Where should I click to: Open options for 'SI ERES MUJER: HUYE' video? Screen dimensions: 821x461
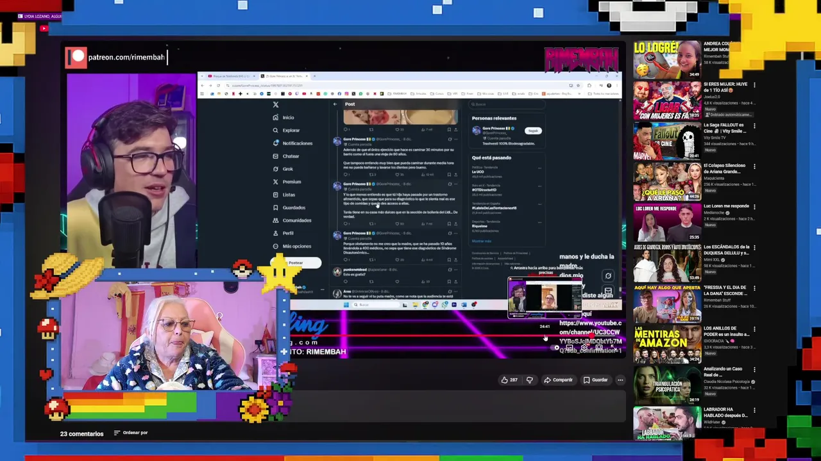pyautogui.click(x=754, y=85)
